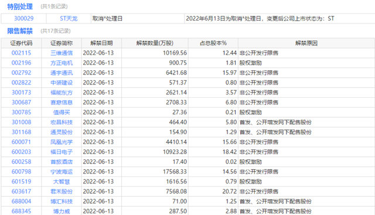Open stock code 300029 link
The image size is (375, 215).
tap(23, 18)
